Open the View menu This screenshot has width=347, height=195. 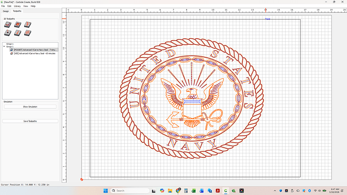coord(26,6)
